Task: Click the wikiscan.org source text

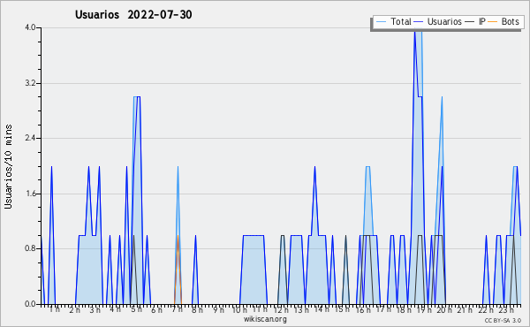Action: click(x=265, y=319)
